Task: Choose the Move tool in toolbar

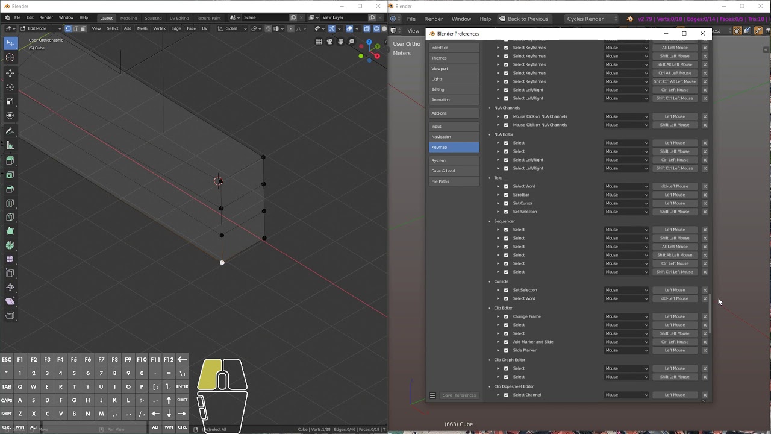Action: tap(10, 73)
